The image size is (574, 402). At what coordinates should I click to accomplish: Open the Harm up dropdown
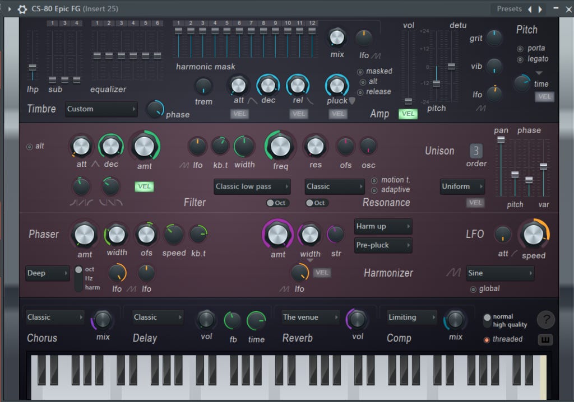pos(383,226)
